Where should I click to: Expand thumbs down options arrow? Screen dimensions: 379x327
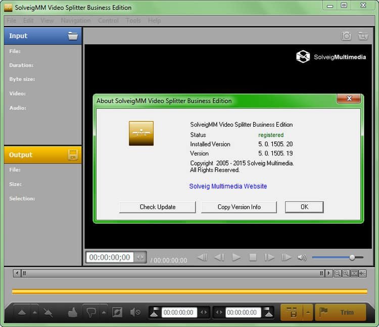point(104,312)
